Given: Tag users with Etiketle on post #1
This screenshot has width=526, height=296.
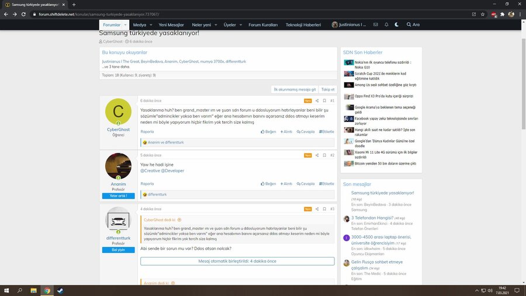Looking at the screenshot, I should point(326,132).
